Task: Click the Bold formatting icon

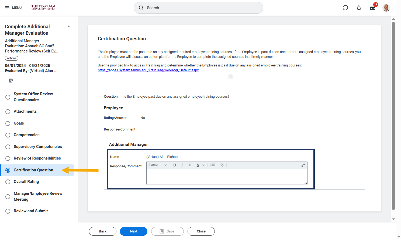Action: (x=175, y=165)
